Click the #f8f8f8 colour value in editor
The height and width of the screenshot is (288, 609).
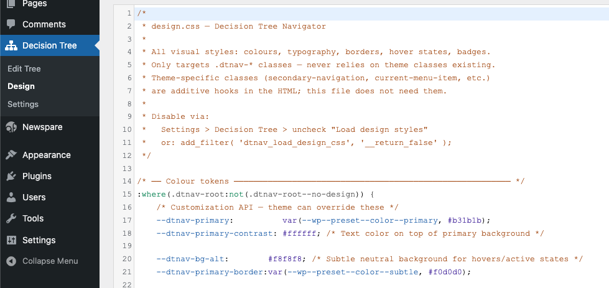click(285, 259)
